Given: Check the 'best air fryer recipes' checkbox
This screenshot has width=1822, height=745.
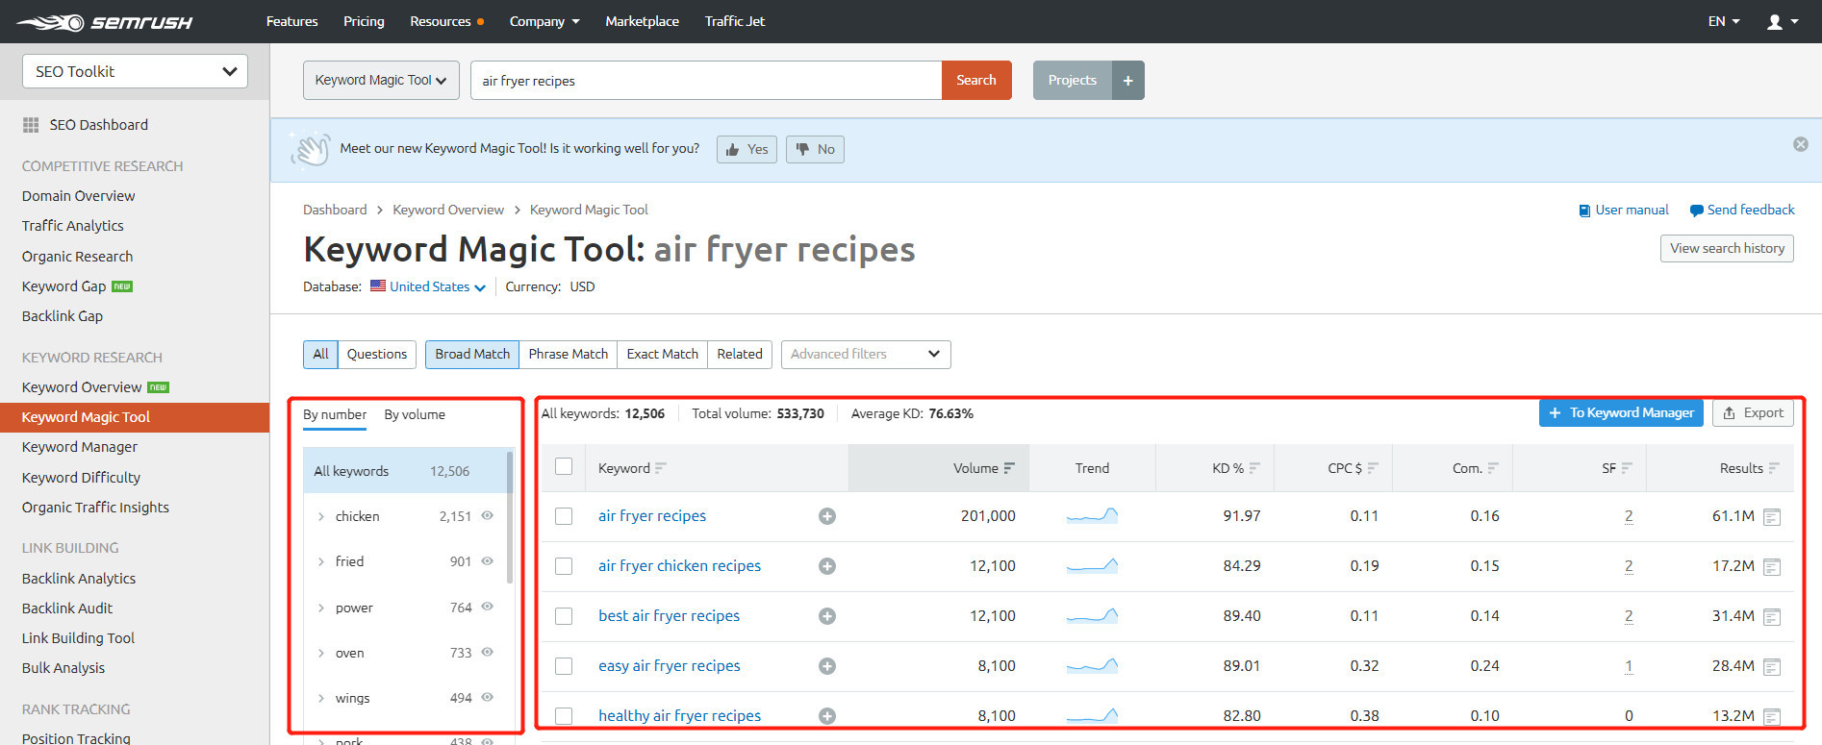Looking at the screenshot, I should (x=564, y=616).
